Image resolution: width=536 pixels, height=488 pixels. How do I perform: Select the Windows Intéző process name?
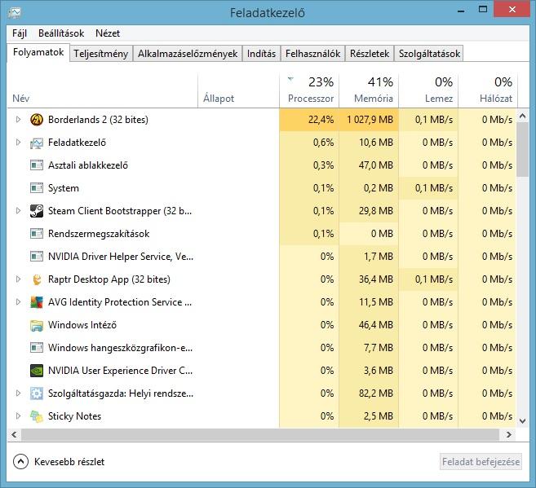[82, 325]
